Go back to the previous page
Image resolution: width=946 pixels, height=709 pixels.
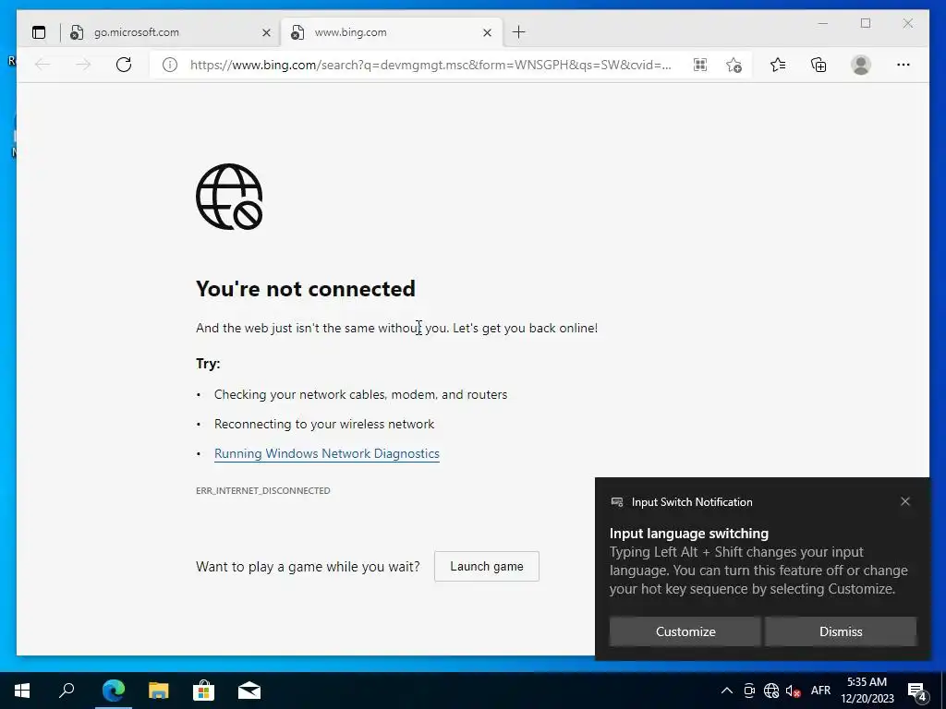click(42, 65)
